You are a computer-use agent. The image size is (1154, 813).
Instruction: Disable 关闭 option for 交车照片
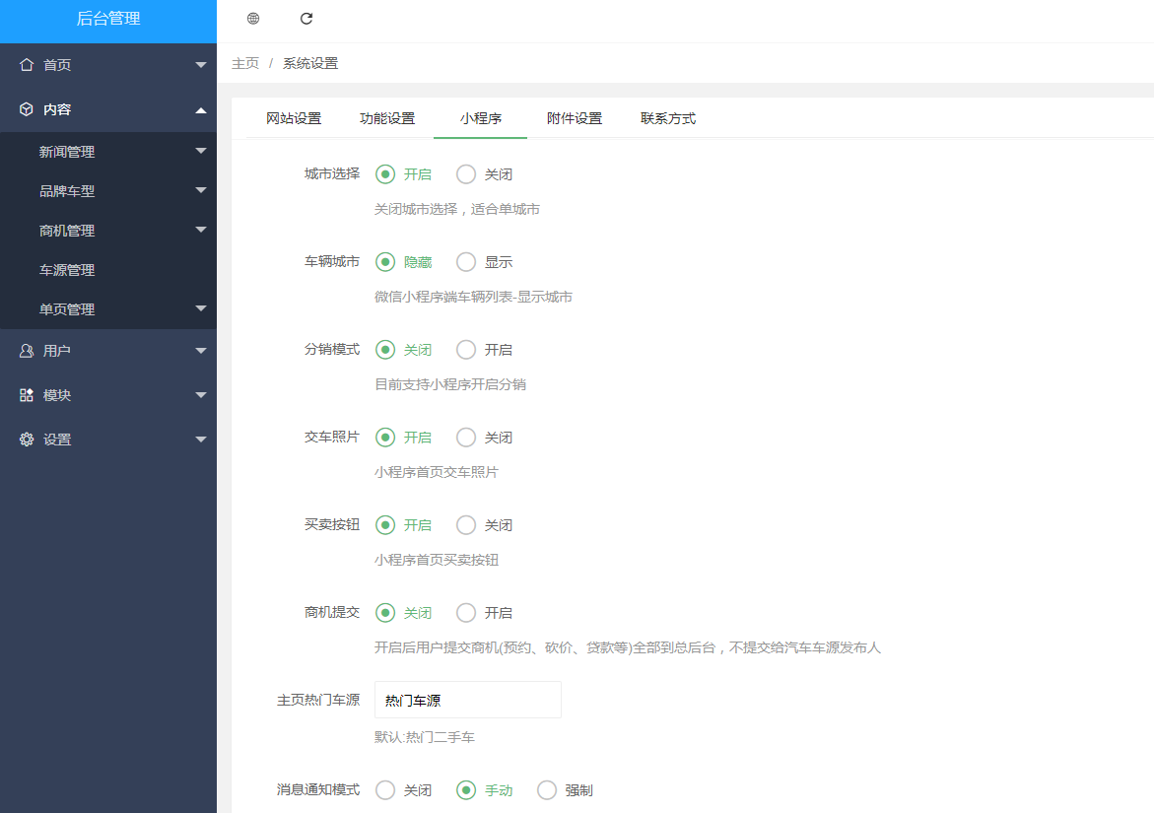pos(465,437)
